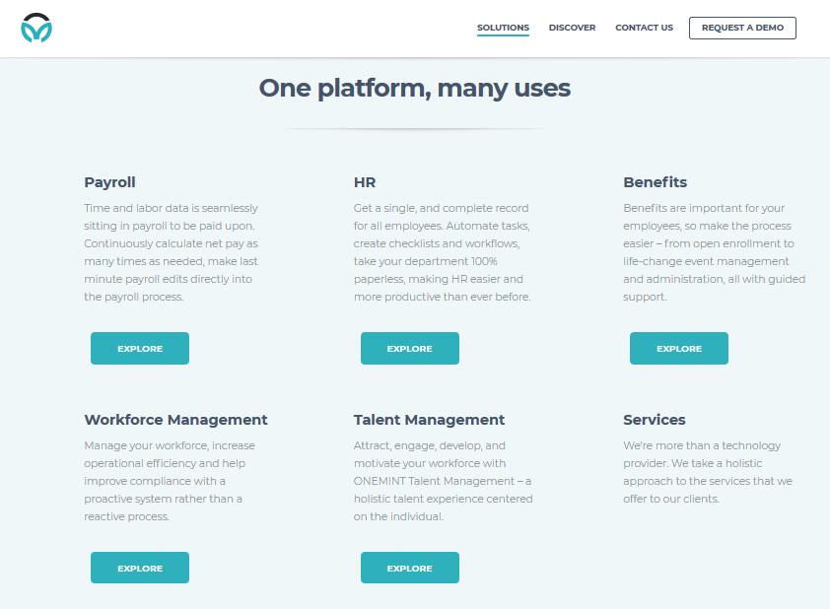The image size is (830, 609).
Task: Open the DISCOVER menu
Action: (x=572, y=28)
